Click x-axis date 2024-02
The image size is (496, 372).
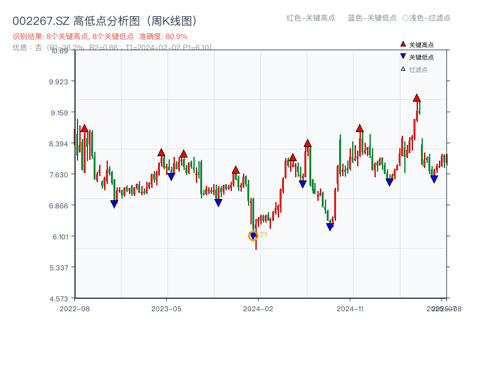258,309
